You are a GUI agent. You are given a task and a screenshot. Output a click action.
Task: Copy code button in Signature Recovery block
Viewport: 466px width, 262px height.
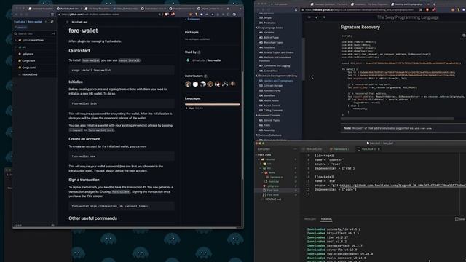464,36
